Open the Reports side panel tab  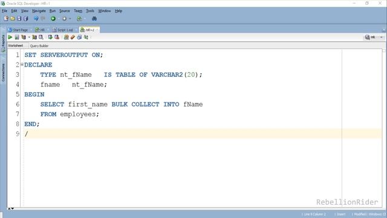pos(3,43)
